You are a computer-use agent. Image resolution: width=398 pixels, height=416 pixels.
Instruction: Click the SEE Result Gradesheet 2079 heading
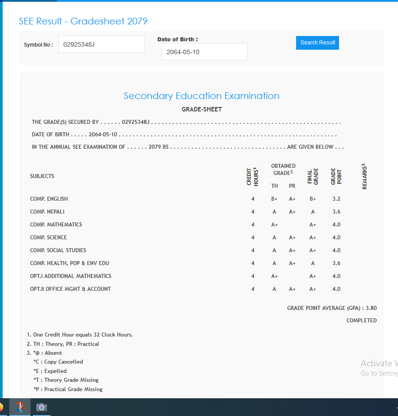coord(83,21)
